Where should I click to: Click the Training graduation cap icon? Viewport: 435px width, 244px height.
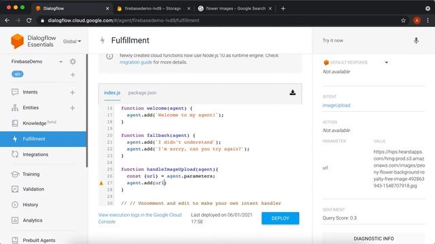pyautogui.click(x=15, y=174)
